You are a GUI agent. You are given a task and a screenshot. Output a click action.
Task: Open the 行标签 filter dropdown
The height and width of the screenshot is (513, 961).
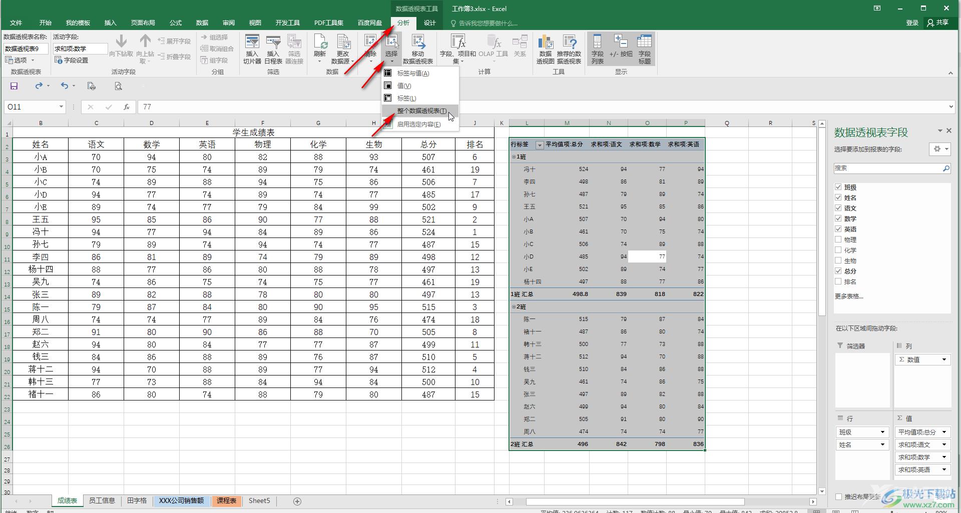coord(540,145)
